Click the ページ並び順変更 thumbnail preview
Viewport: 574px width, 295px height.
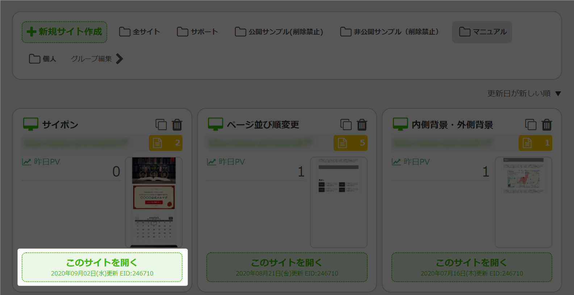click(339, 202)
